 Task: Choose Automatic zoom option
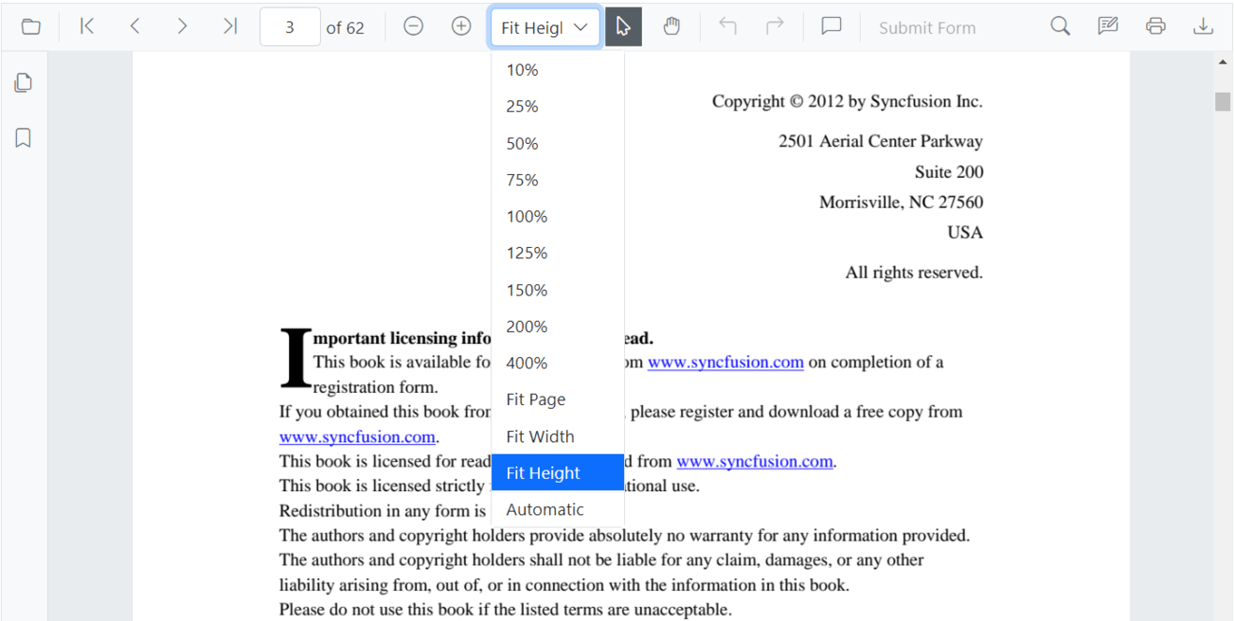point(558,509)
